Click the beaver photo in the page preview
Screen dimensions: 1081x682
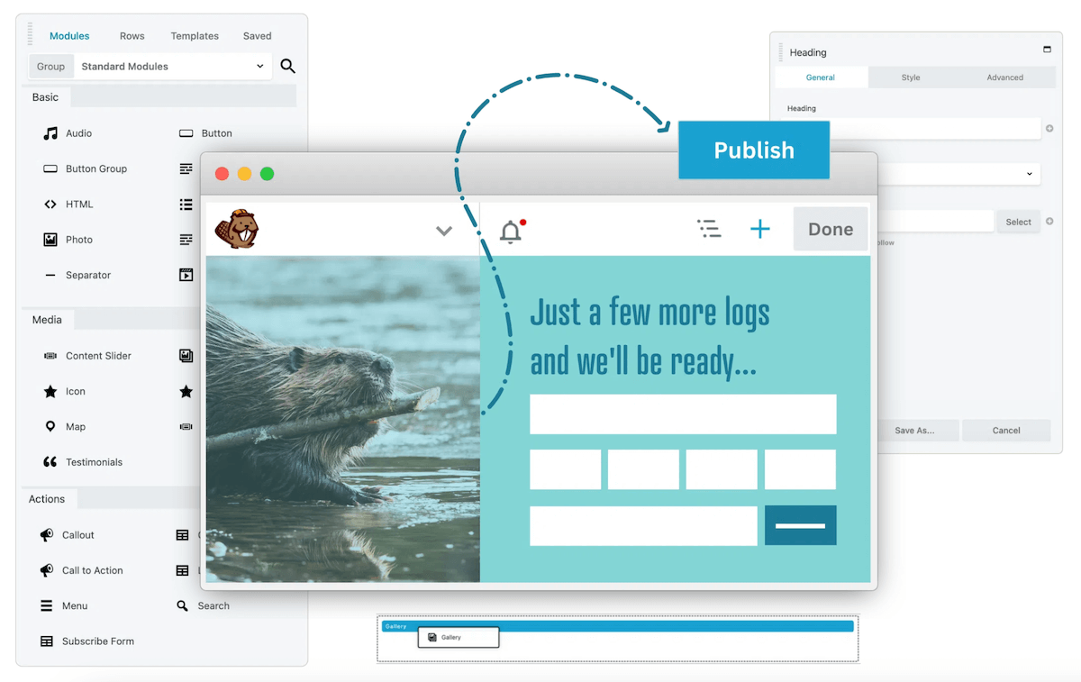[342, 419]
